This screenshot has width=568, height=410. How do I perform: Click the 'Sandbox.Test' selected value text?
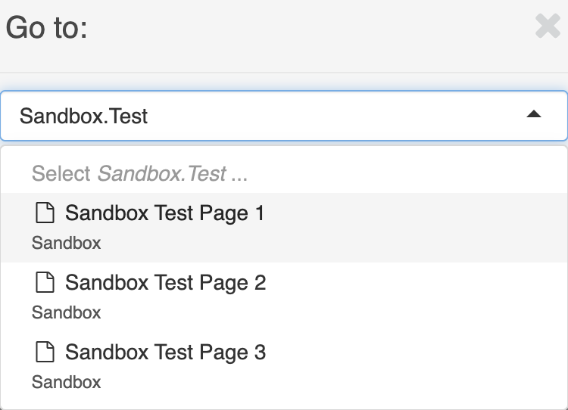[x=83, y=116]
